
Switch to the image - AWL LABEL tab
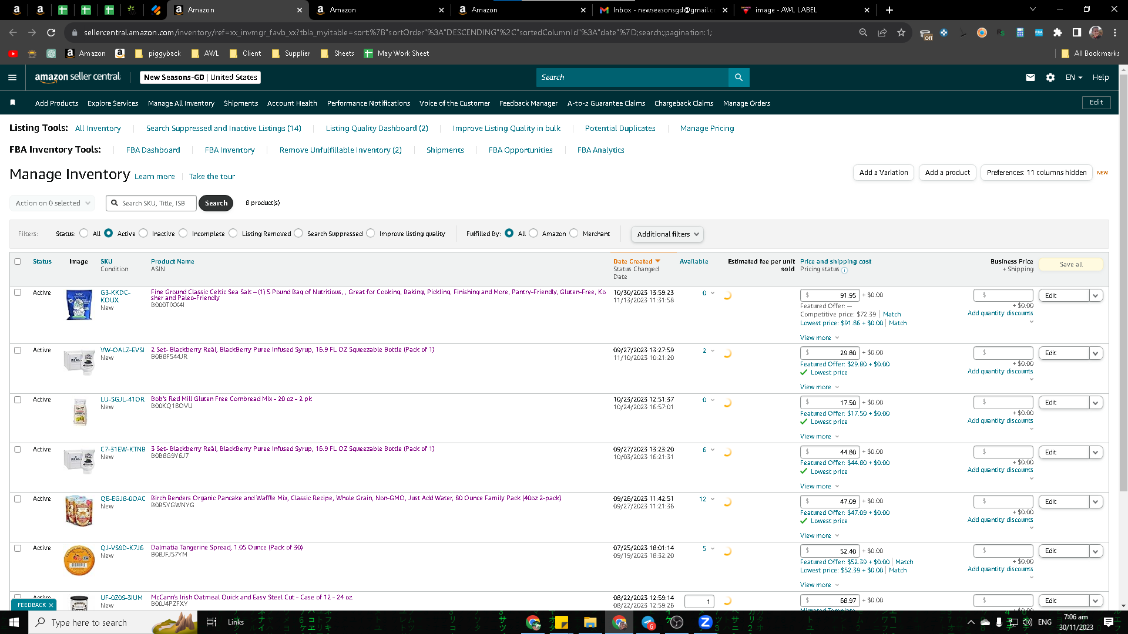(x=805, y=10)
